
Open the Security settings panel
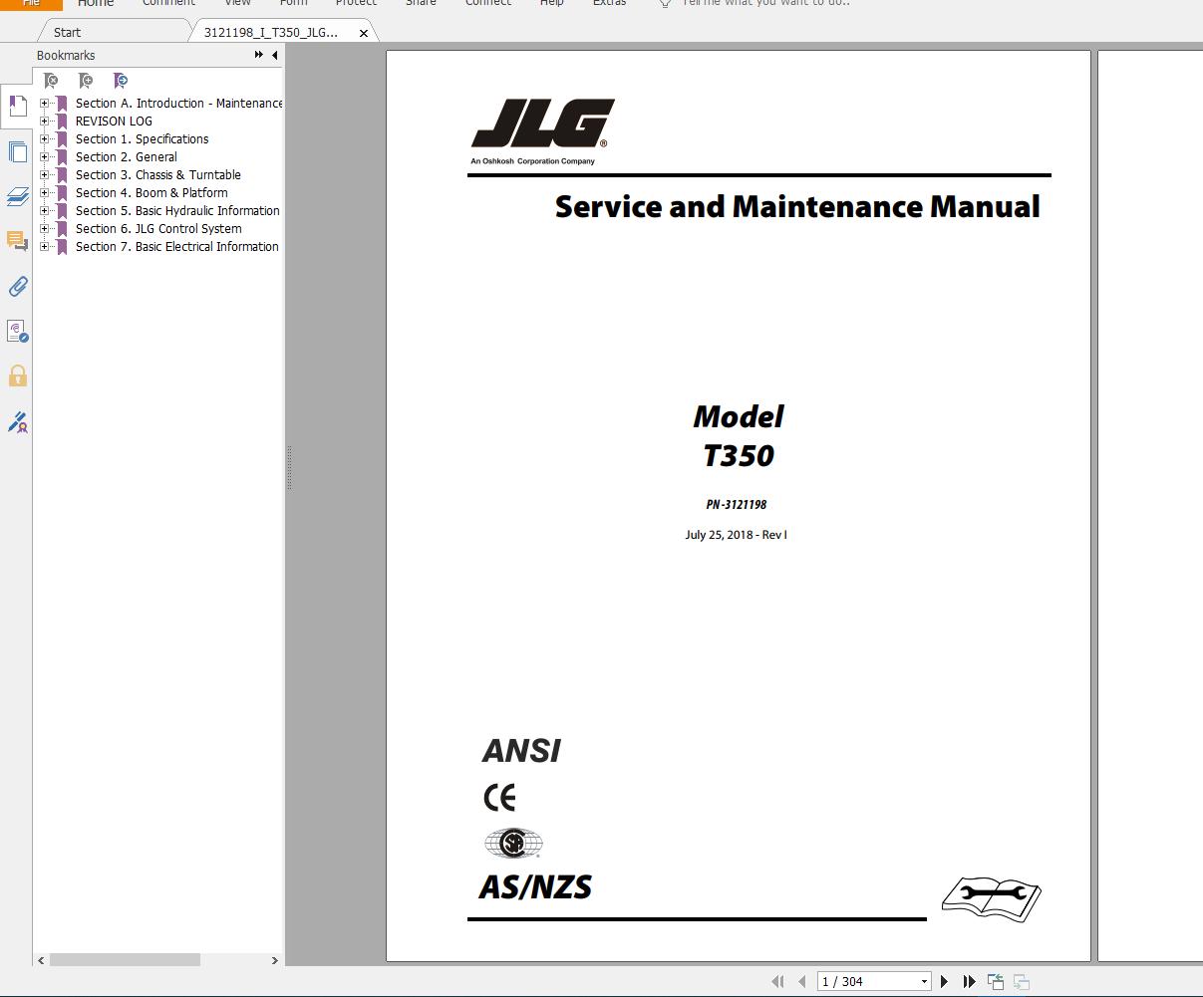click(16, 374)
